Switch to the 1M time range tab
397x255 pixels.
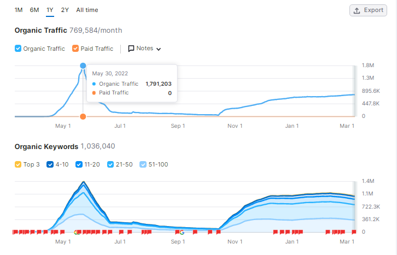[19, 10]
